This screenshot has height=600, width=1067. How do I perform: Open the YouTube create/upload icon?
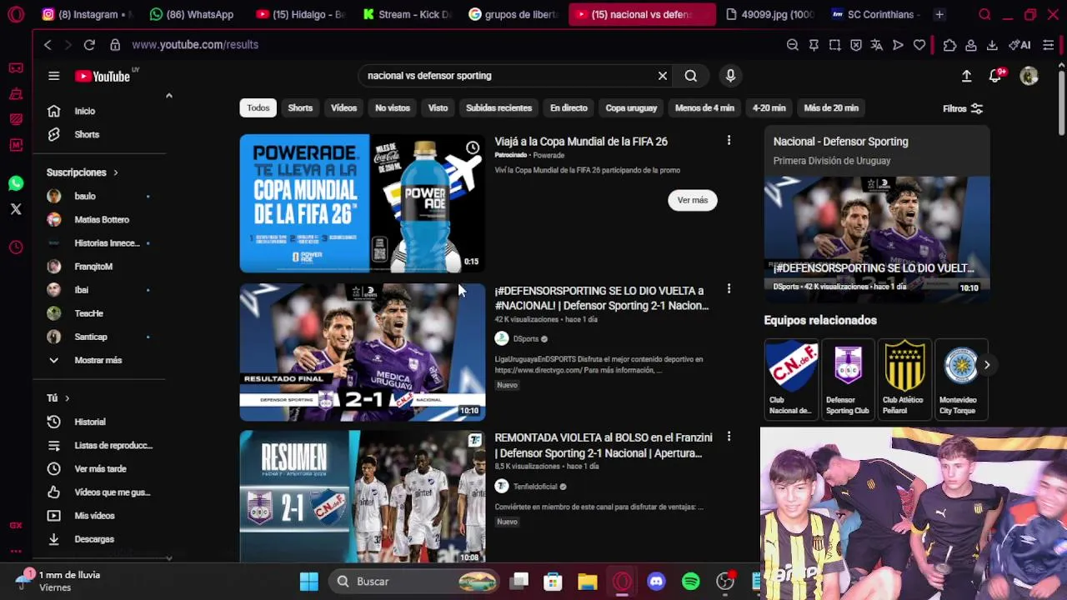966,76
